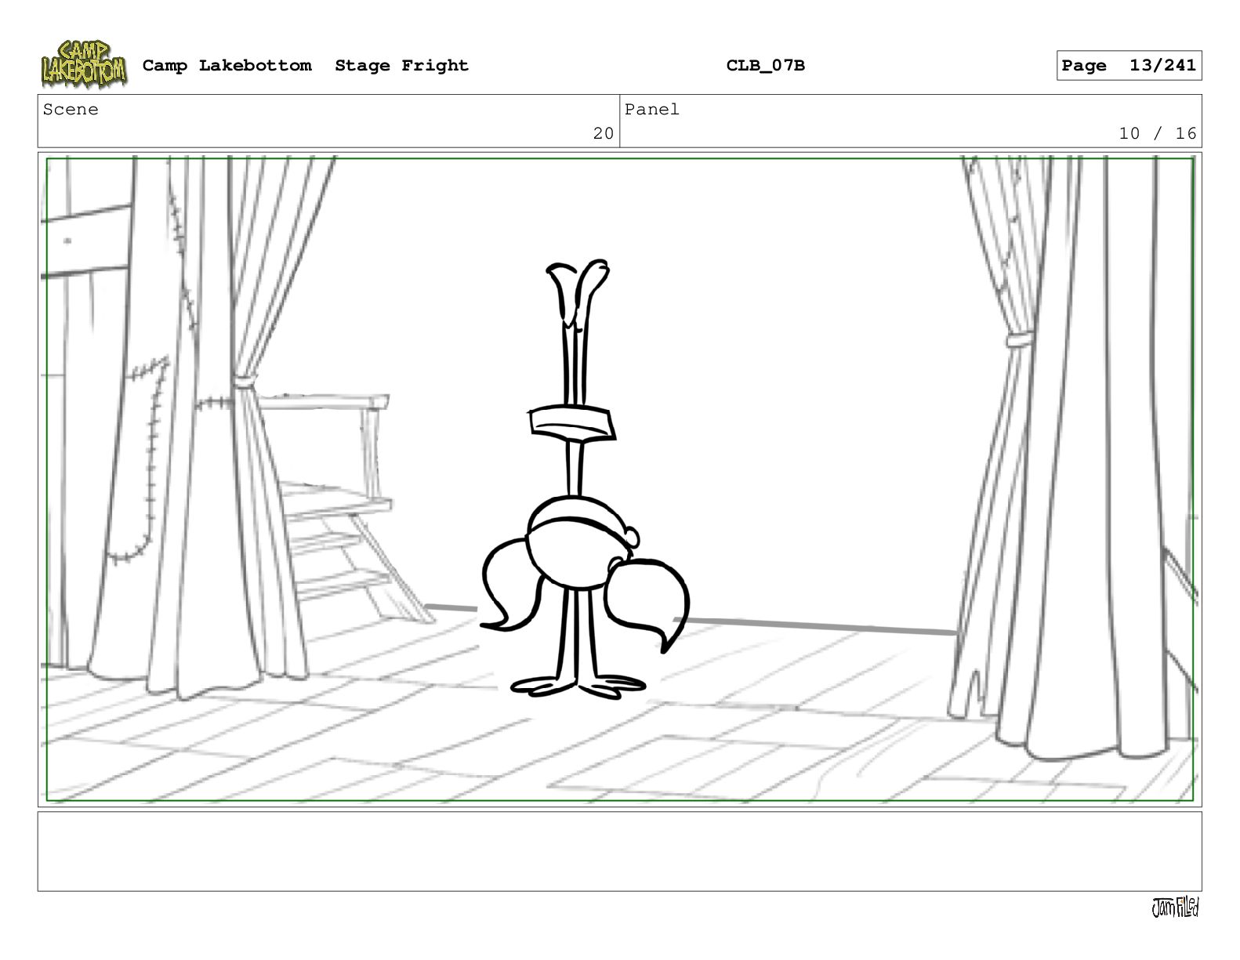Click the storyboard panel drawing
1240x960 pixels.
(x=619, y=480)
